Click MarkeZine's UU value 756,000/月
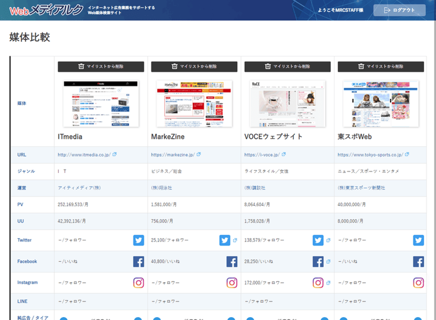The image size is (436, 320). pyautogui.click(x=162, y=221)
